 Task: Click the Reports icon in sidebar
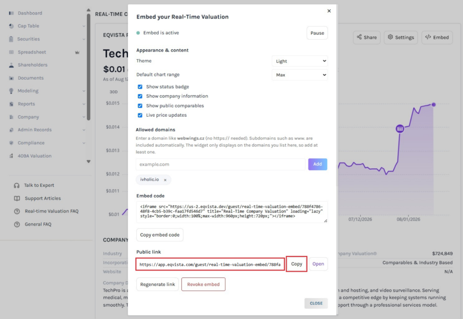point(11,104)
